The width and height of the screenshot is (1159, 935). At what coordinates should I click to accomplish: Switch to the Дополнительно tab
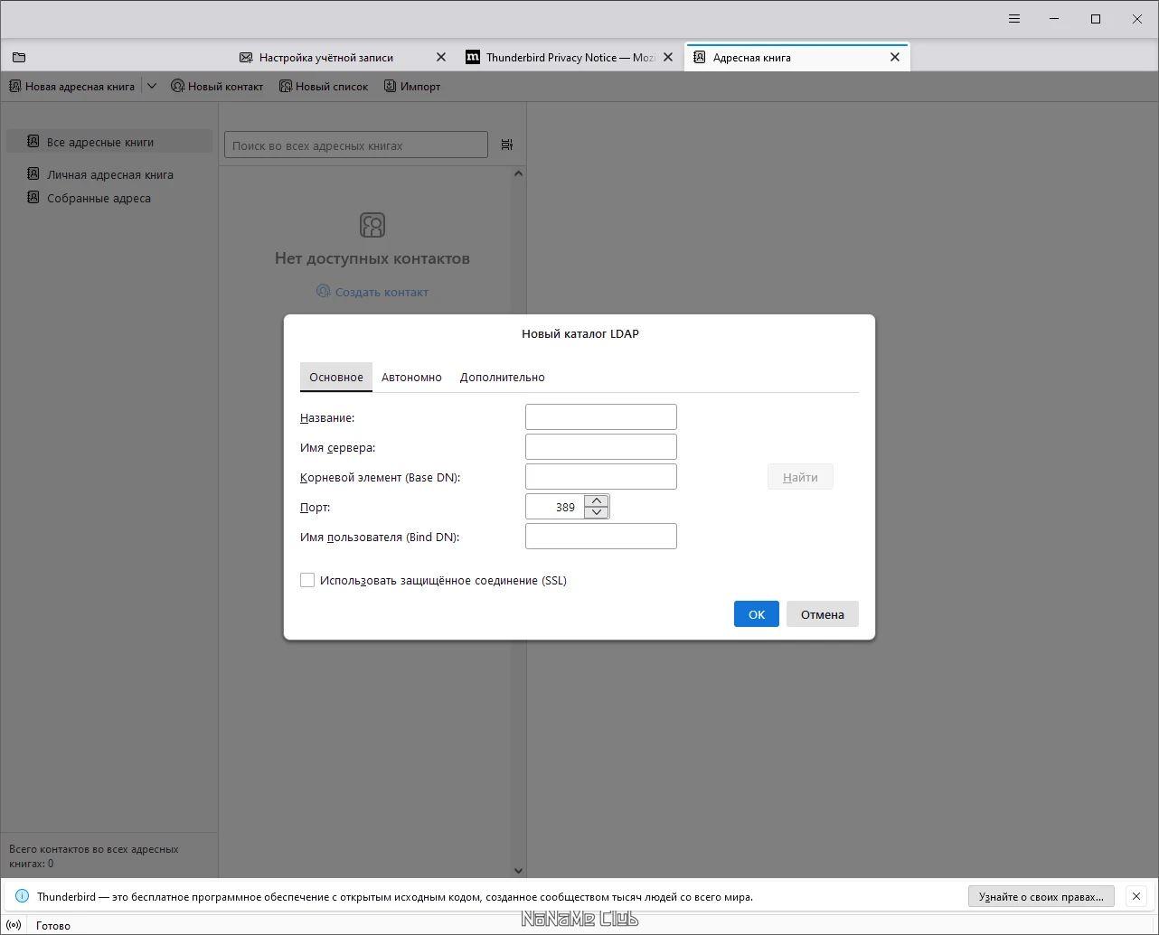(502, 377)
